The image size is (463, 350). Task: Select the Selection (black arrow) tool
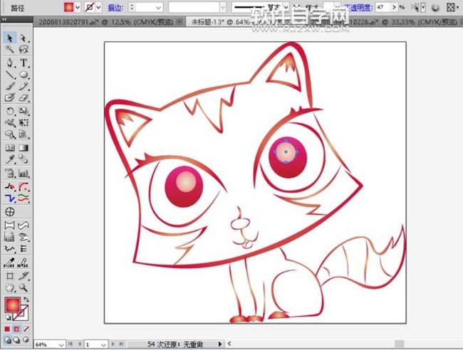(10, 38)
